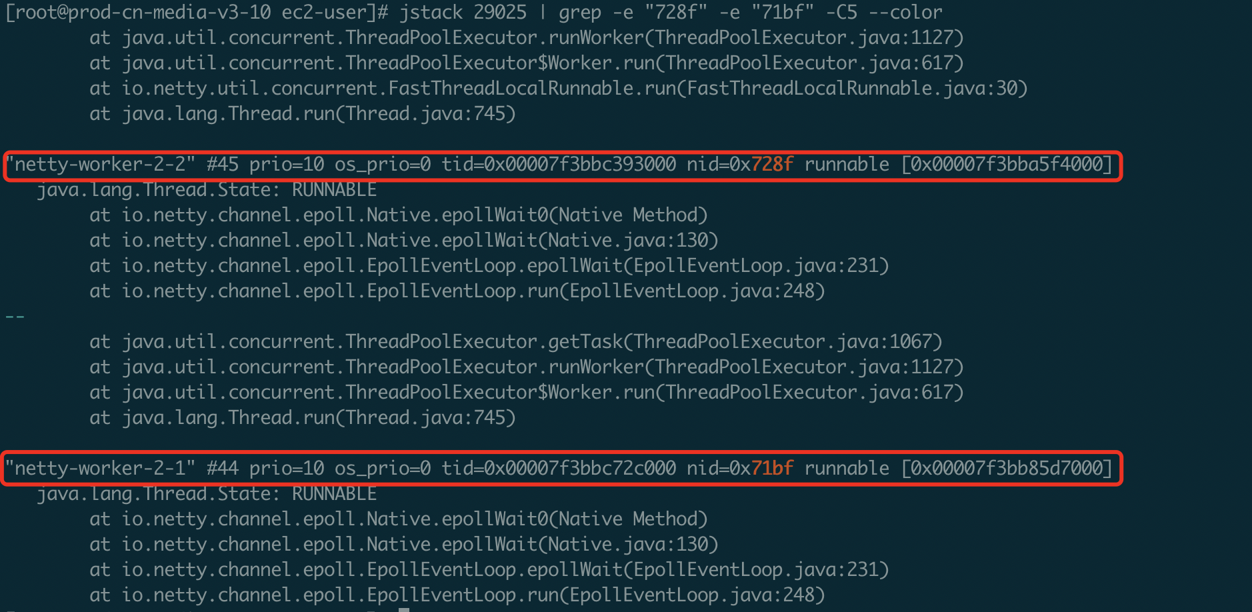Click the -C5 context option in the command

coord(841,13)
